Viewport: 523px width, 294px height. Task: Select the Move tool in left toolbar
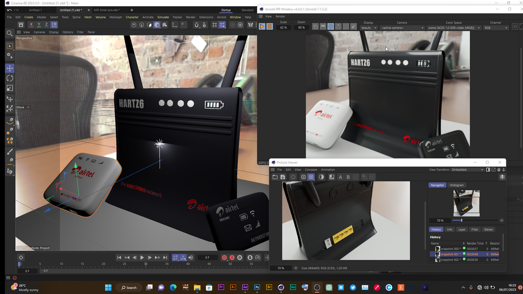[10, 68]
